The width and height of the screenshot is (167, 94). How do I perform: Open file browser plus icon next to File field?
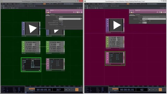(x=82, y=19)
